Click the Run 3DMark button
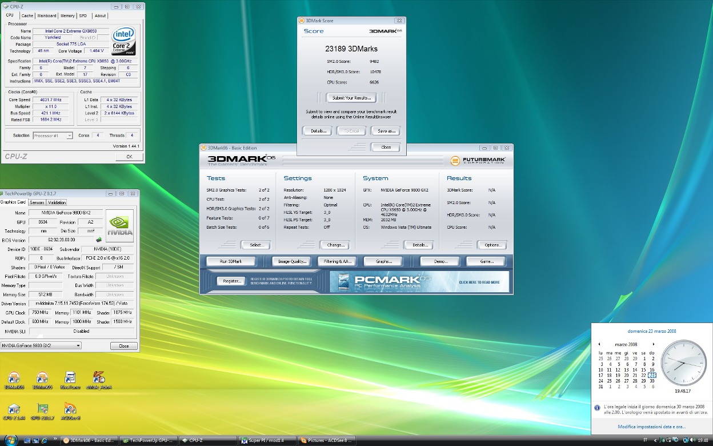 click(231, 261)
